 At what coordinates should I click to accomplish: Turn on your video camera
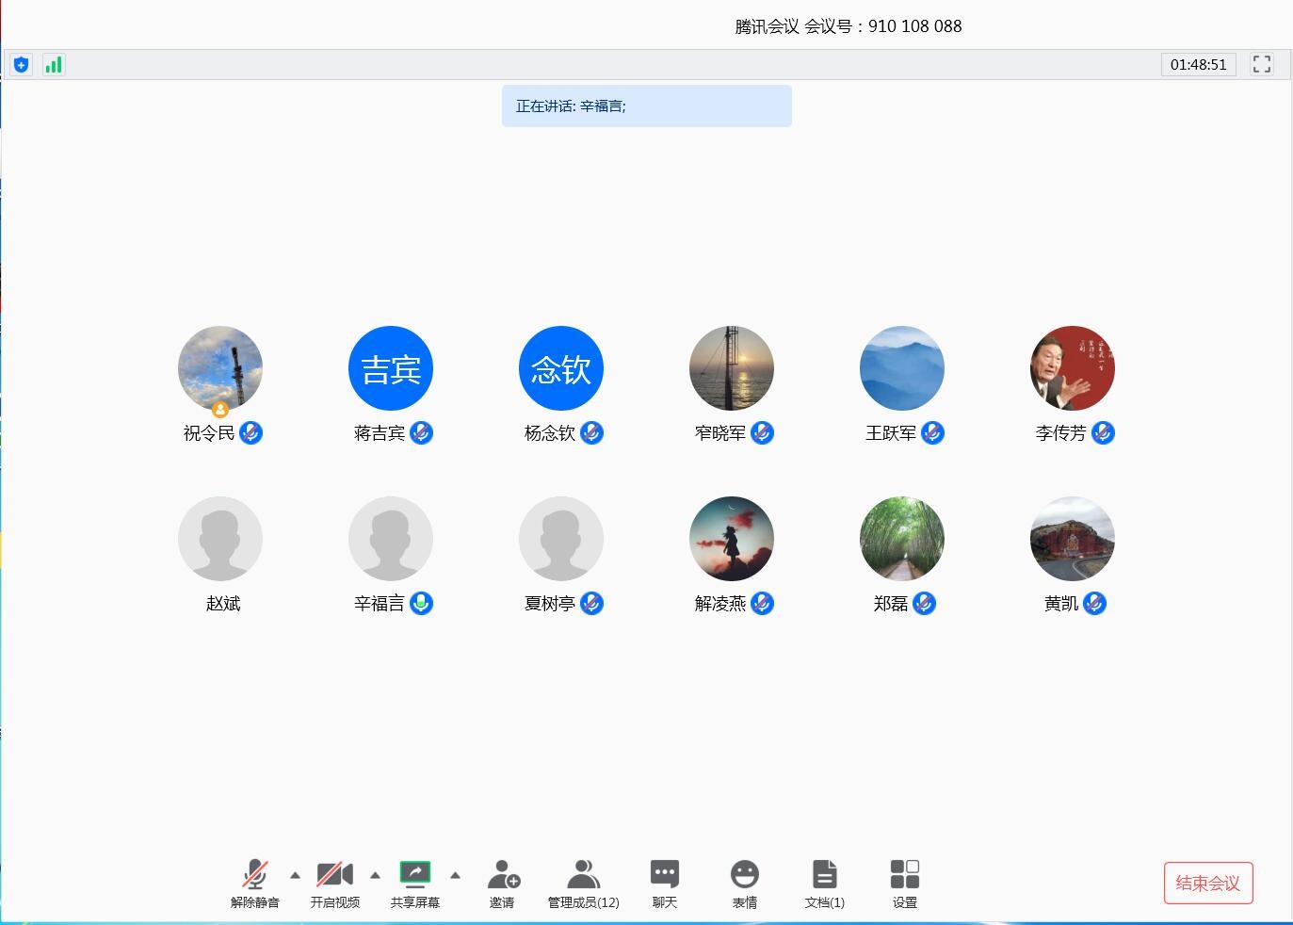pyautogui.click(x=334, y=883)
